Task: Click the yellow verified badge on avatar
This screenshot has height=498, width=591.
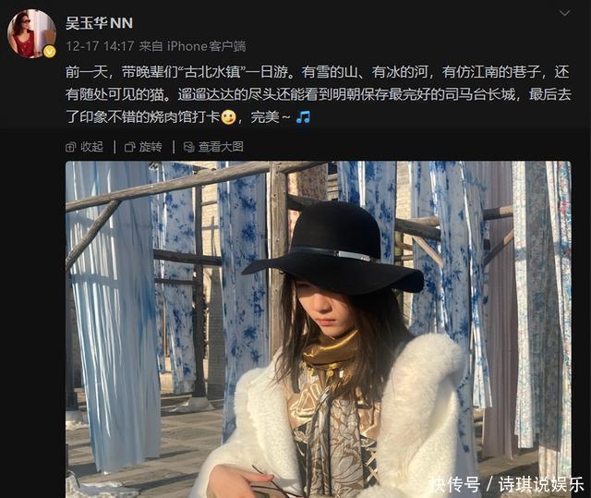Action: click(49, 52)
